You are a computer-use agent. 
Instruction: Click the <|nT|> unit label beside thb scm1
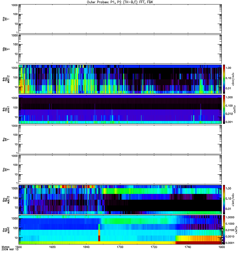click(x=235, y=109)
